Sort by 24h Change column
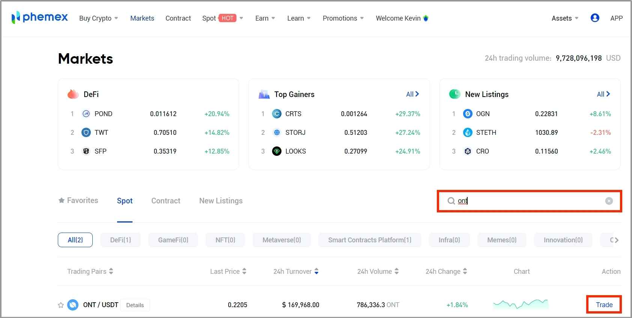This screenshot has width=632, height=318. pos(446,272)
